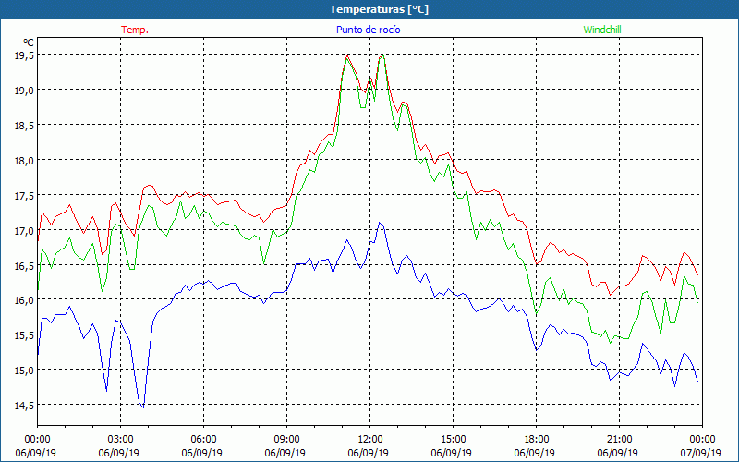Screen dimensions: 739x462
Task: Select the red 'Temp.' legend label
Action: [135, 30]
